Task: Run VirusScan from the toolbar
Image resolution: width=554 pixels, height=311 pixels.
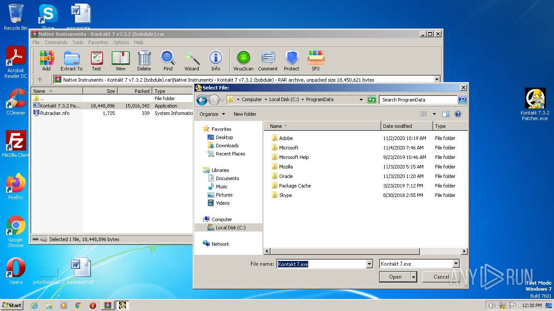Action: point(243,60)
